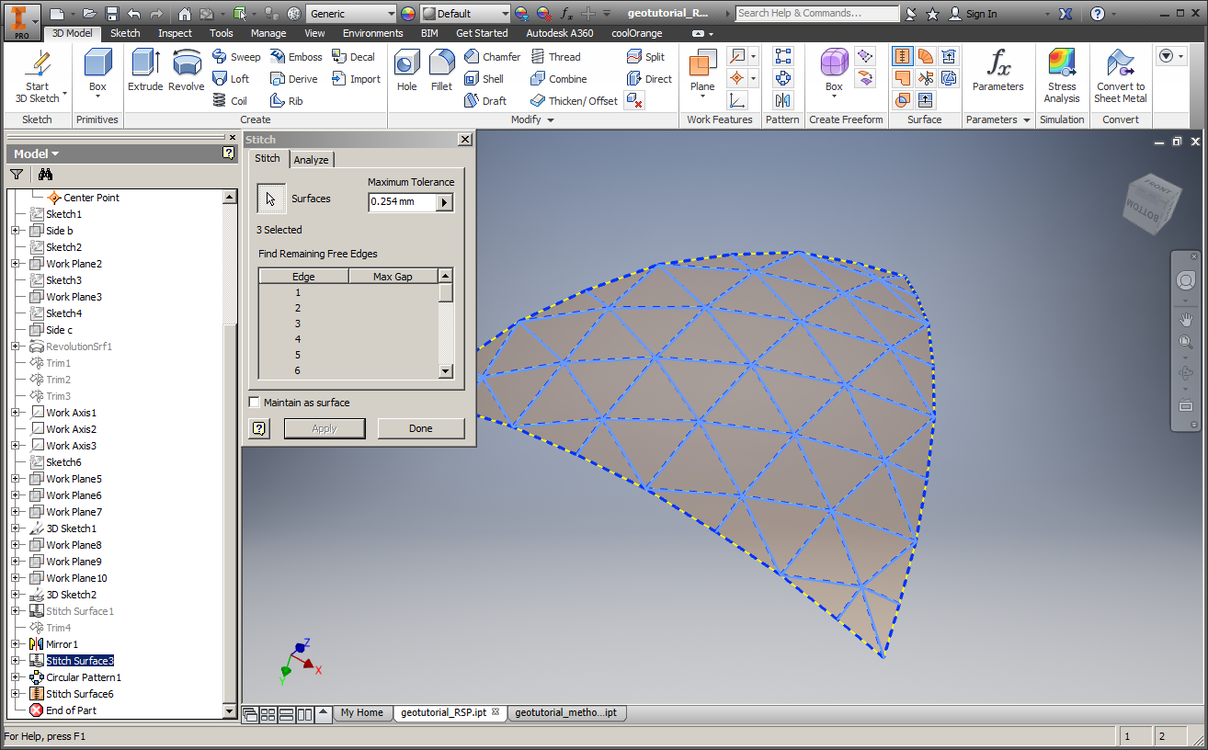Switch to the Environments tab
The height and width of the screenshot is (750, 1208).
(373, 33)
